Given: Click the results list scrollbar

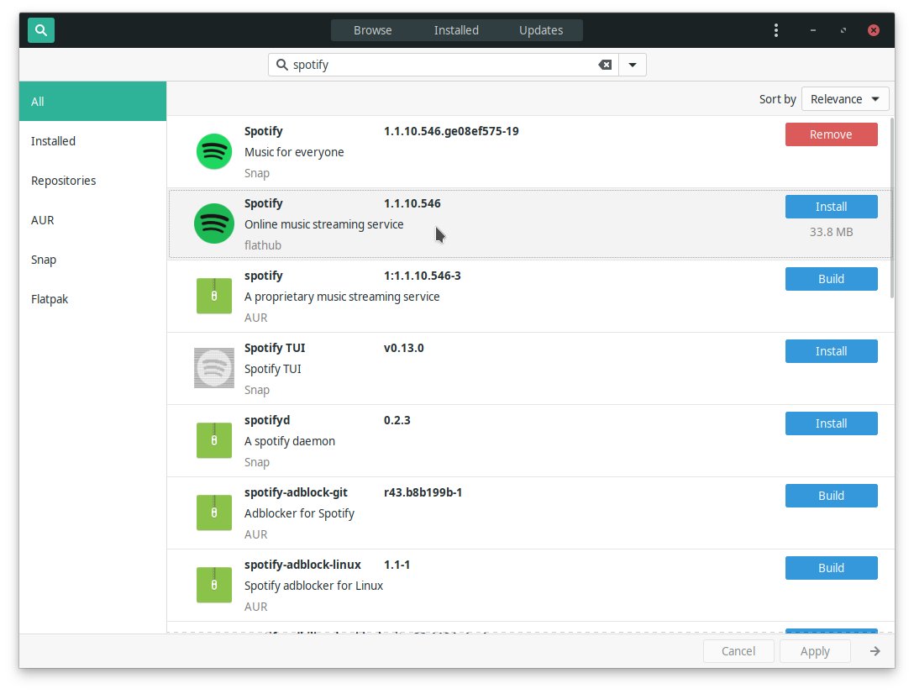Looking at the screenshot, I should coord(892,208).
